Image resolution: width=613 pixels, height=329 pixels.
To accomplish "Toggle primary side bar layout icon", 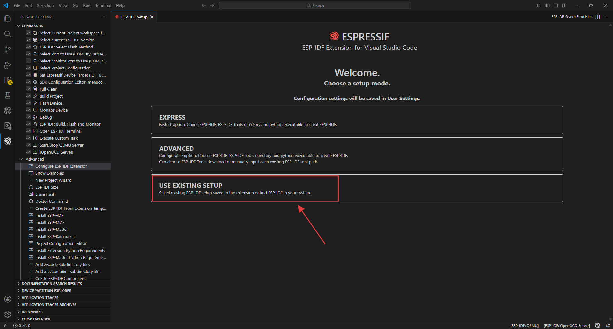I will (x=548, y=5).
